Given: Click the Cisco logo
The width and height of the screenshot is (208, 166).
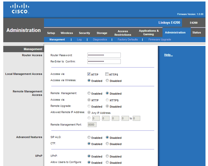Looking at the screenshot, I should [x=20, y=8].
